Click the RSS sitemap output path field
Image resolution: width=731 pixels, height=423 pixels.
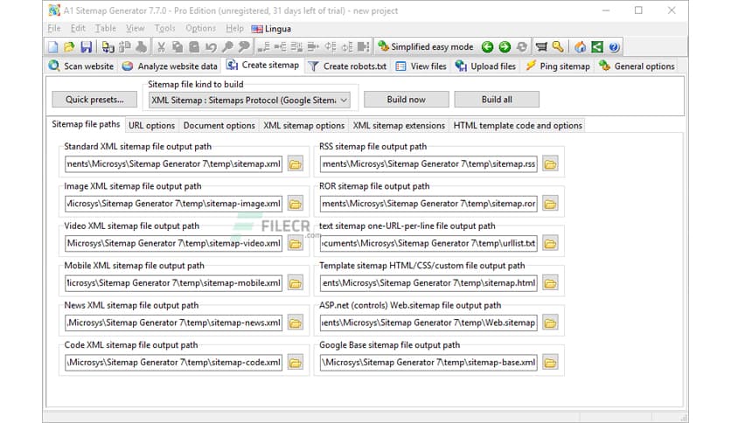tap(428, 164)
